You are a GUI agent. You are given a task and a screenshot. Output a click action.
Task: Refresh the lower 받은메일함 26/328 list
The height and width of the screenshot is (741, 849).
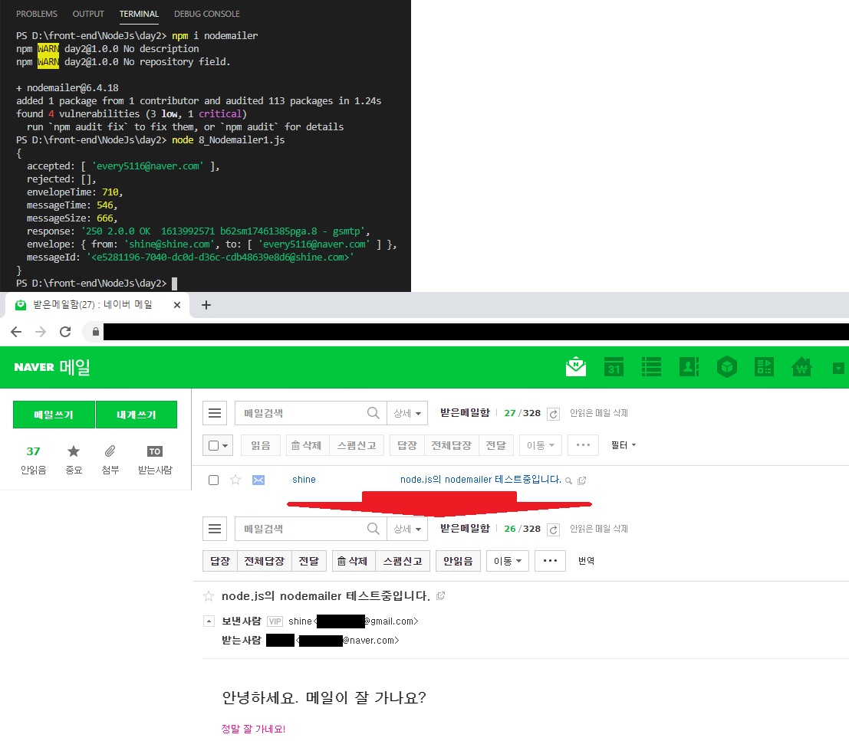(x=553, y=530)
